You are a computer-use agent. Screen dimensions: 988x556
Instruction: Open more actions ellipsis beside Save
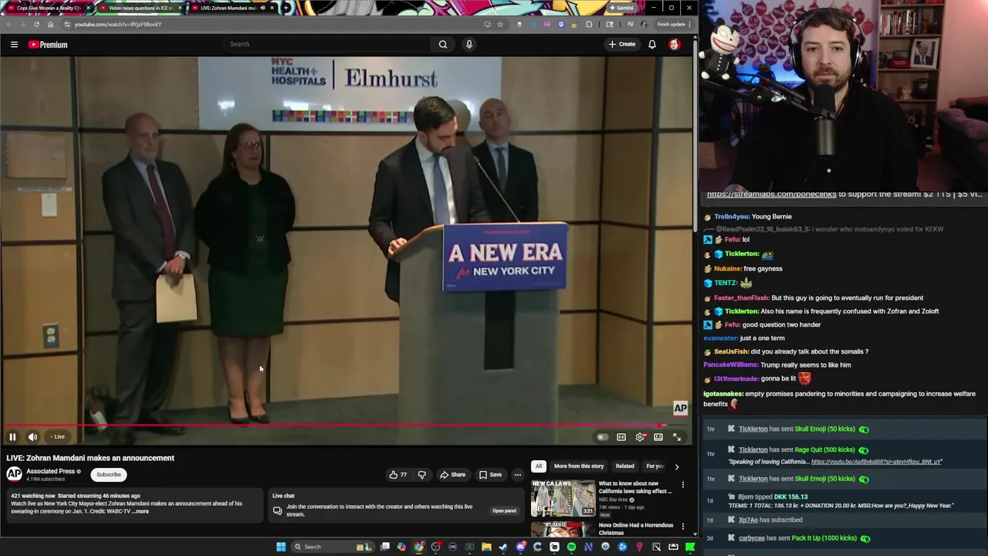[518, 475]
